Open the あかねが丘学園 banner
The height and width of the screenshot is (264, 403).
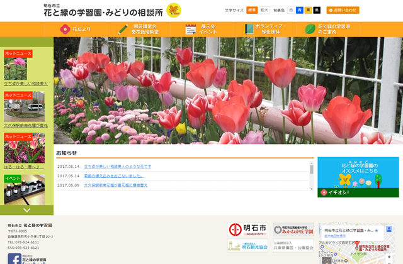click(293, 229)
